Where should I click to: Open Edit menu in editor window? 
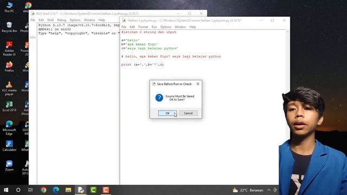(x=132, y=27)
